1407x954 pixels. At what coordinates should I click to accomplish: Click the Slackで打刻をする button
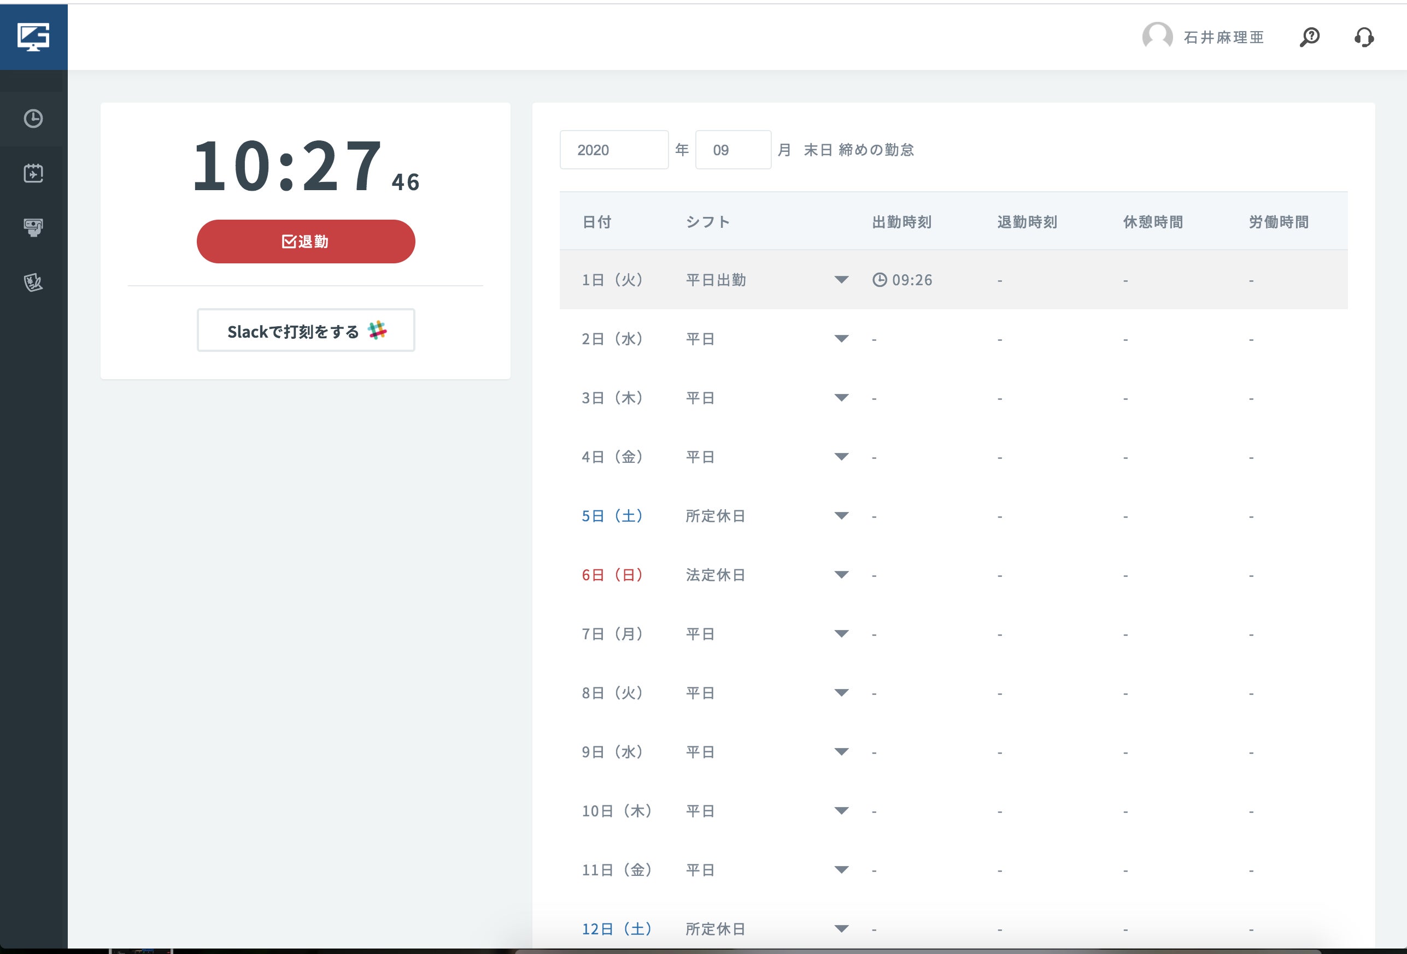tap(306, 331)
